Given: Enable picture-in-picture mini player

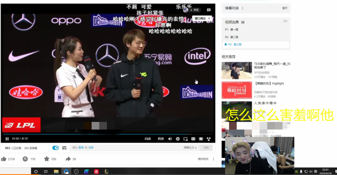Looking at the screenshot, I should 185,139.
